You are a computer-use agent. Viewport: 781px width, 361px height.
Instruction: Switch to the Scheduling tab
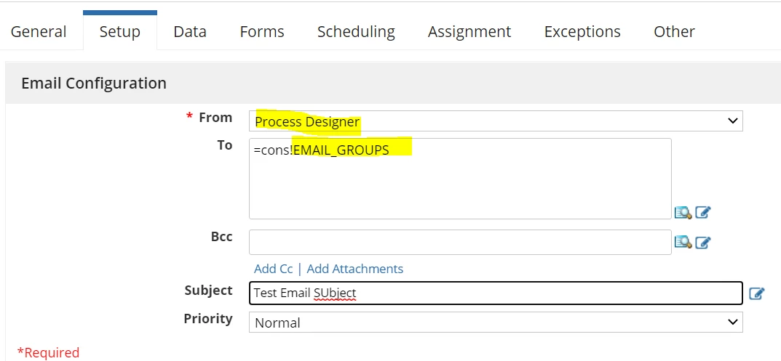[x=356, y=31]
